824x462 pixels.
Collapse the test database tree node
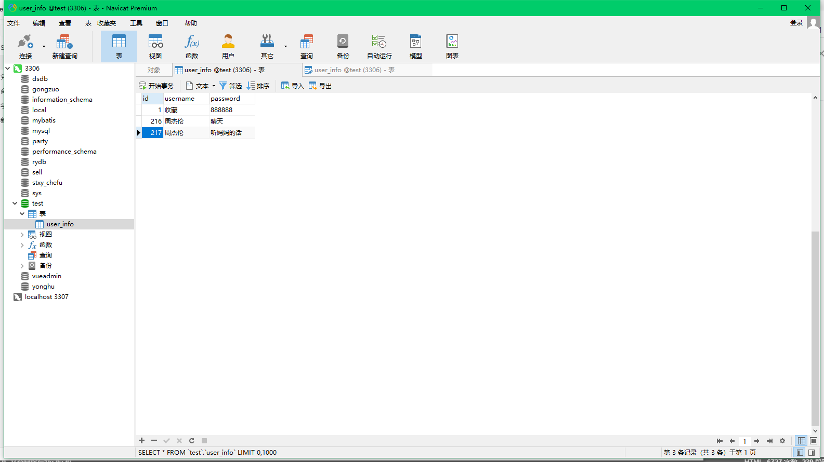point(15,203)
